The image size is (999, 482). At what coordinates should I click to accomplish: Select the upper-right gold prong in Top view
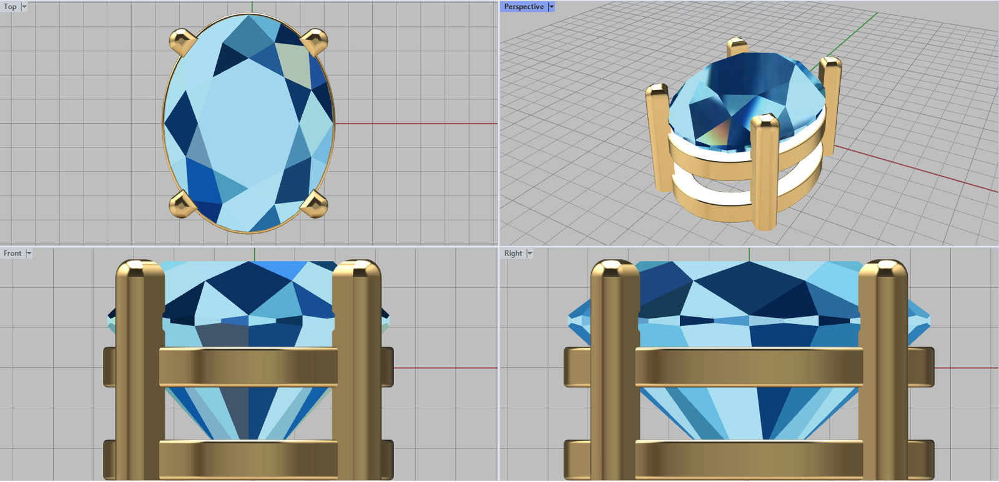click(x=315, y=42)
